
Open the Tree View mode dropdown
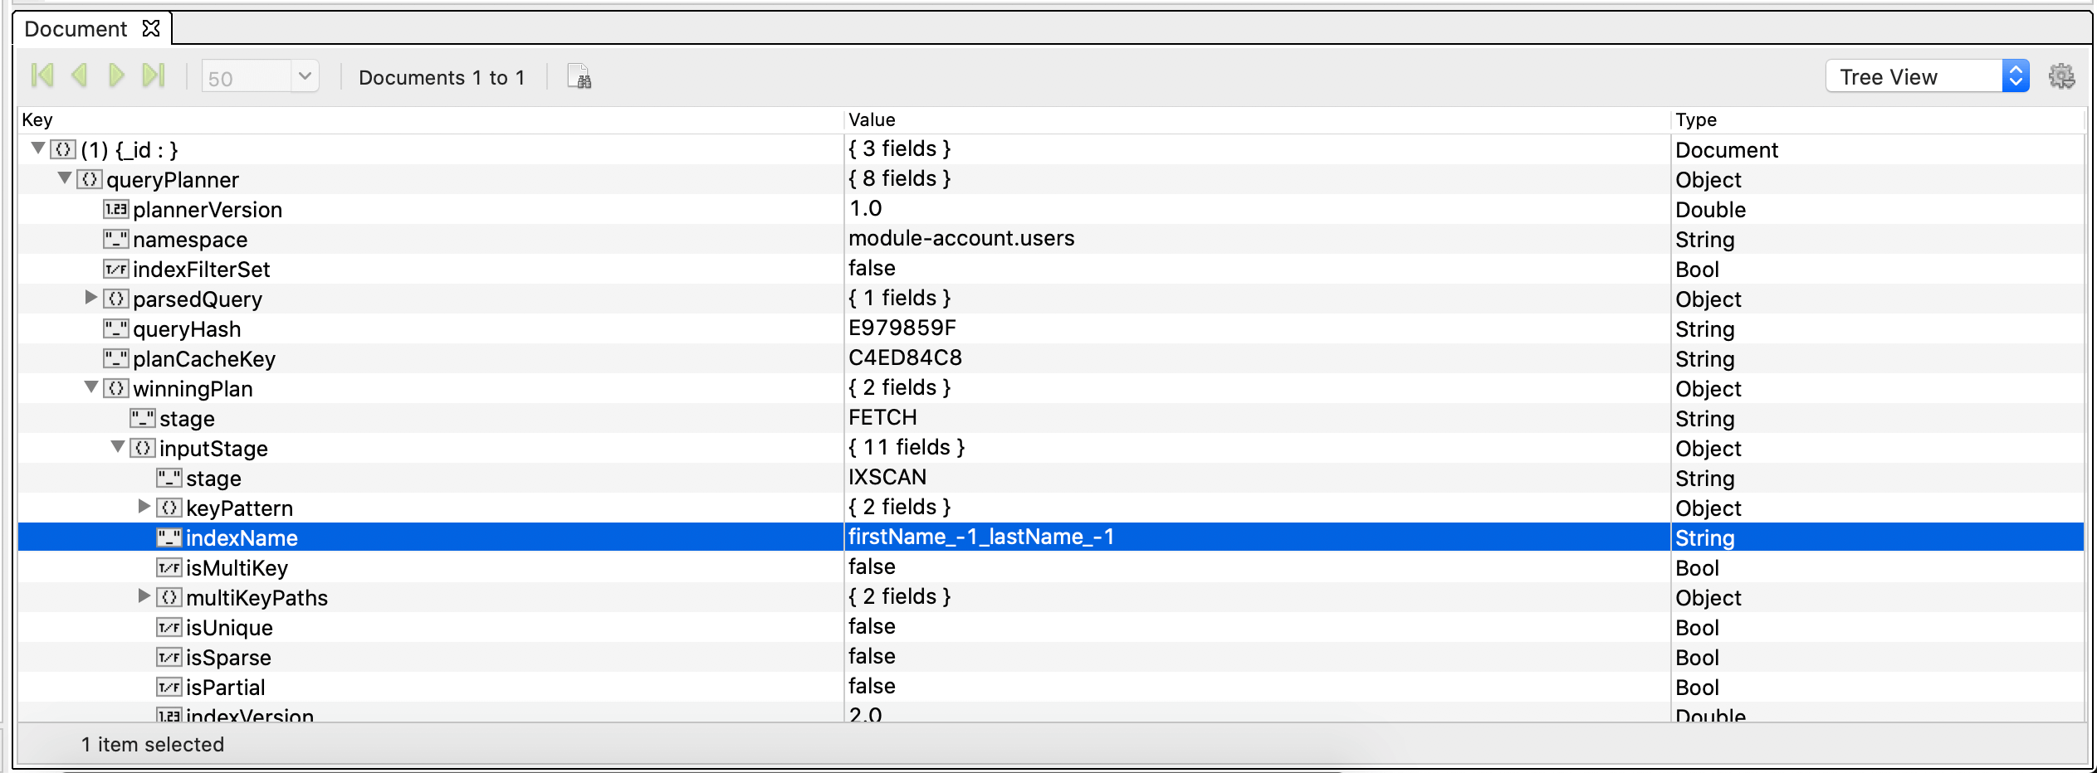(x=2015, y=77)
